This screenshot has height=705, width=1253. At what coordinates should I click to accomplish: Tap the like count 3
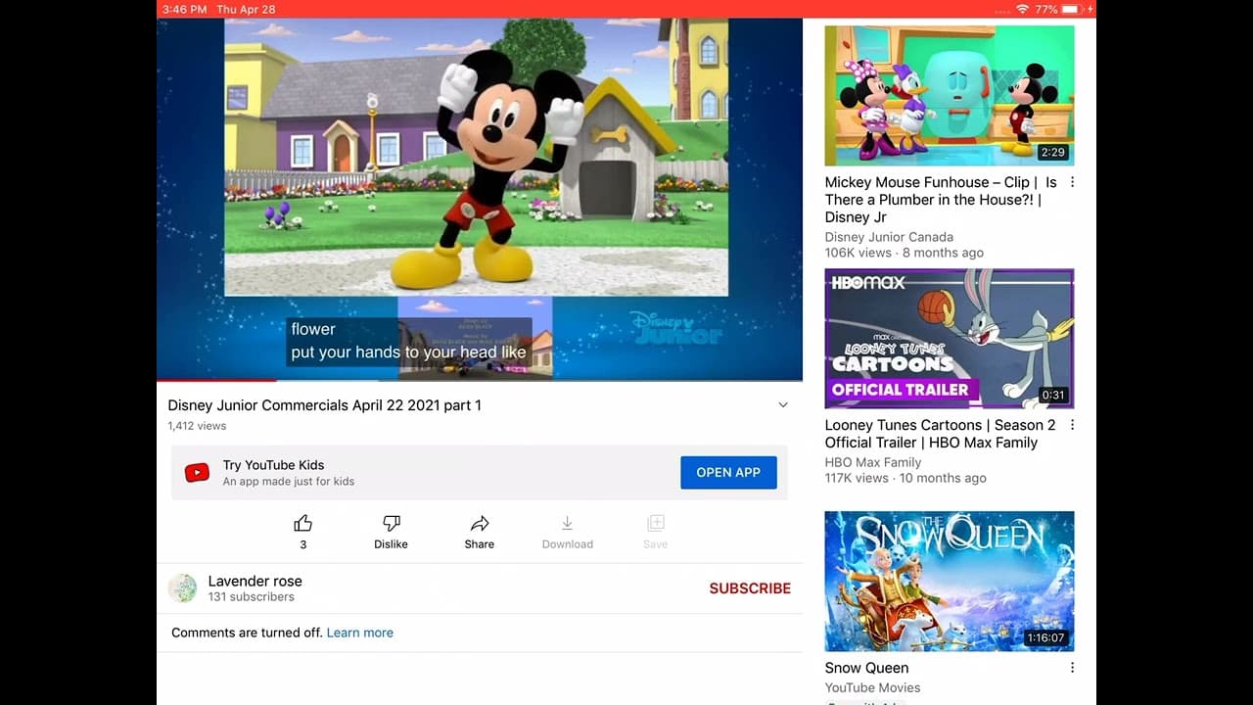pyautogui.click(x=303, y=544)
